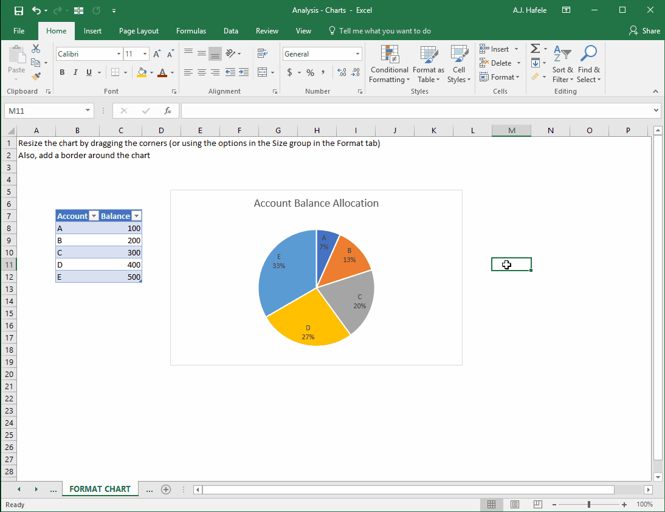Open the font name Calibri dropdown
This screenshot has width=665, height=512.
[x=119, y=54]
